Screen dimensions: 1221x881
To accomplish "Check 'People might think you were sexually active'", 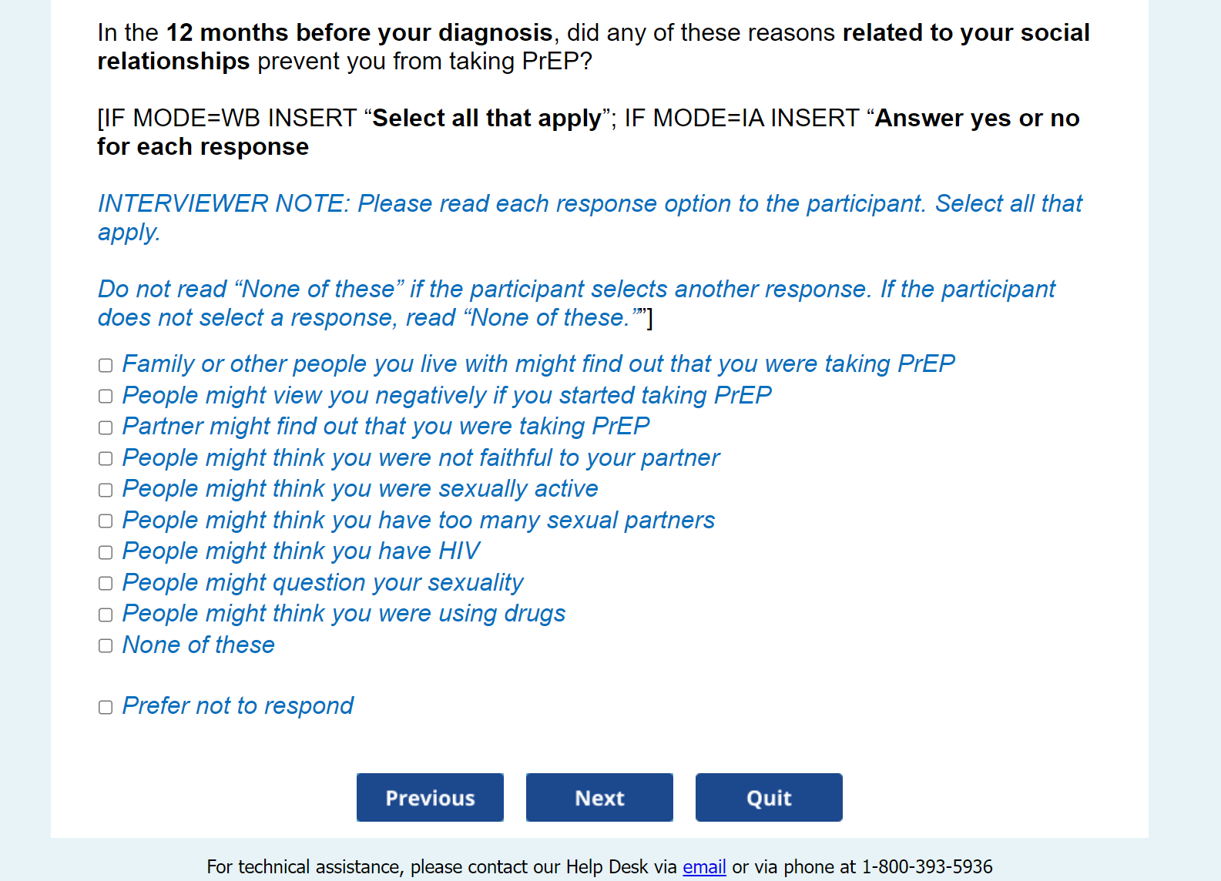I will (x=106, y=490).
